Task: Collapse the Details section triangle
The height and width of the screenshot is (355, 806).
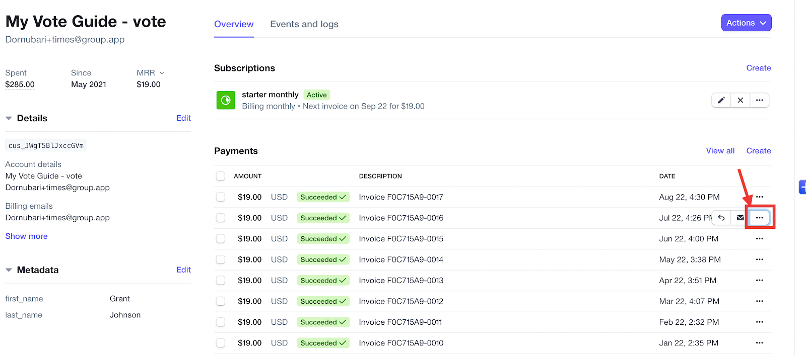Action: [x=9, y=118]
